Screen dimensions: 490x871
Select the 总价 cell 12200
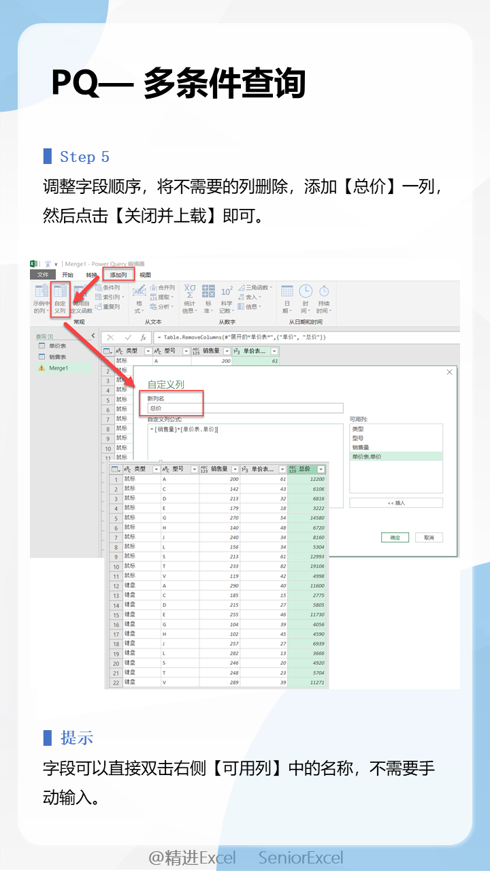click(307, 479)
